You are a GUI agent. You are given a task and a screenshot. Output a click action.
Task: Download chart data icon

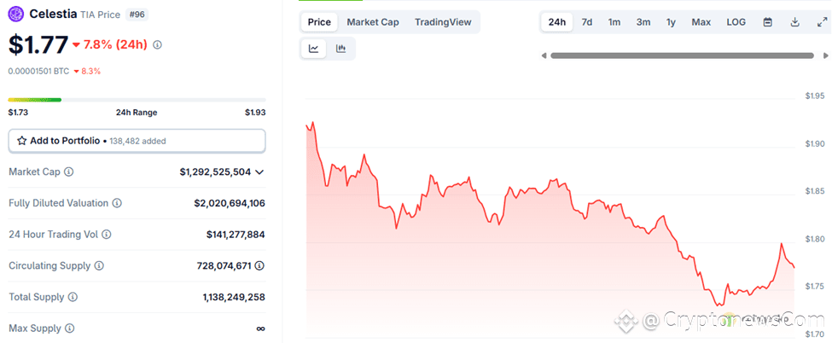794,22
